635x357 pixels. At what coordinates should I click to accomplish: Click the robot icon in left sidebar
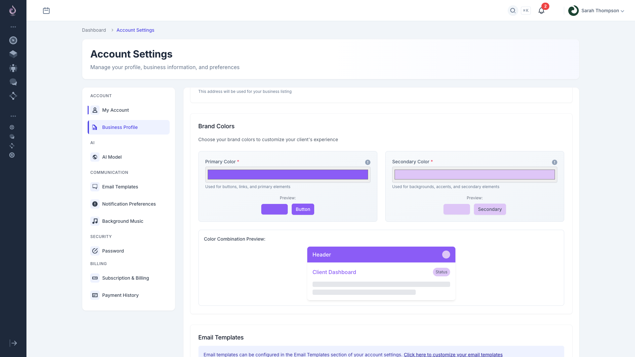coord(13,68)
